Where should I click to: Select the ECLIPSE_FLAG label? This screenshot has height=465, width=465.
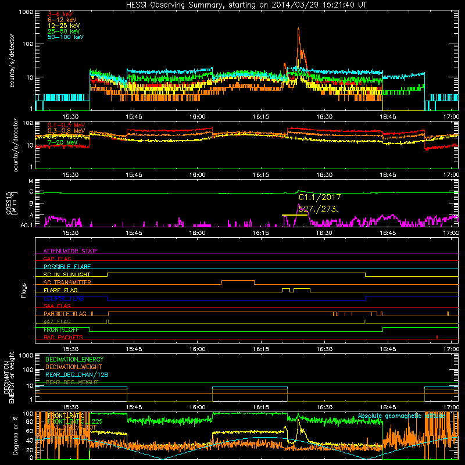pyautogui.click(x=63, y=298)
